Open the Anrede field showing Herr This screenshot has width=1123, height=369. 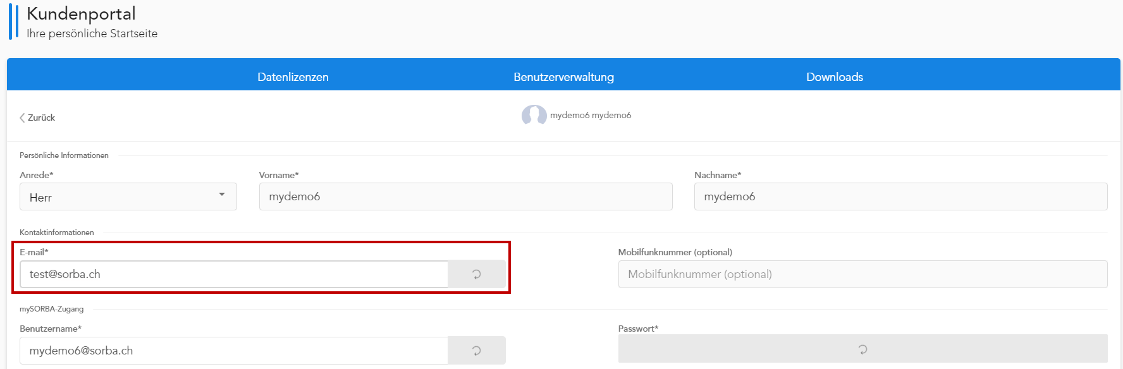120,197
